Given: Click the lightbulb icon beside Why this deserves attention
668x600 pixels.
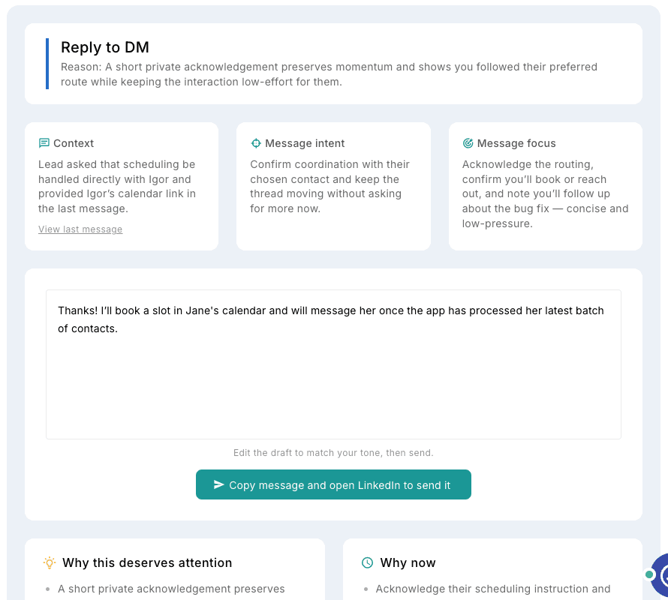Looking at the screenshot, I should click(50, 562).
